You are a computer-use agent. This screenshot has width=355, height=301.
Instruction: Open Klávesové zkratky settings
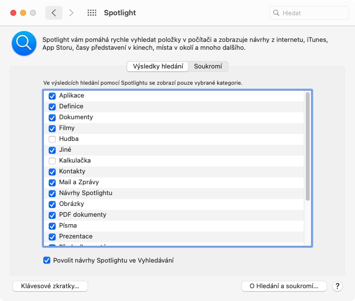(51, 286)
